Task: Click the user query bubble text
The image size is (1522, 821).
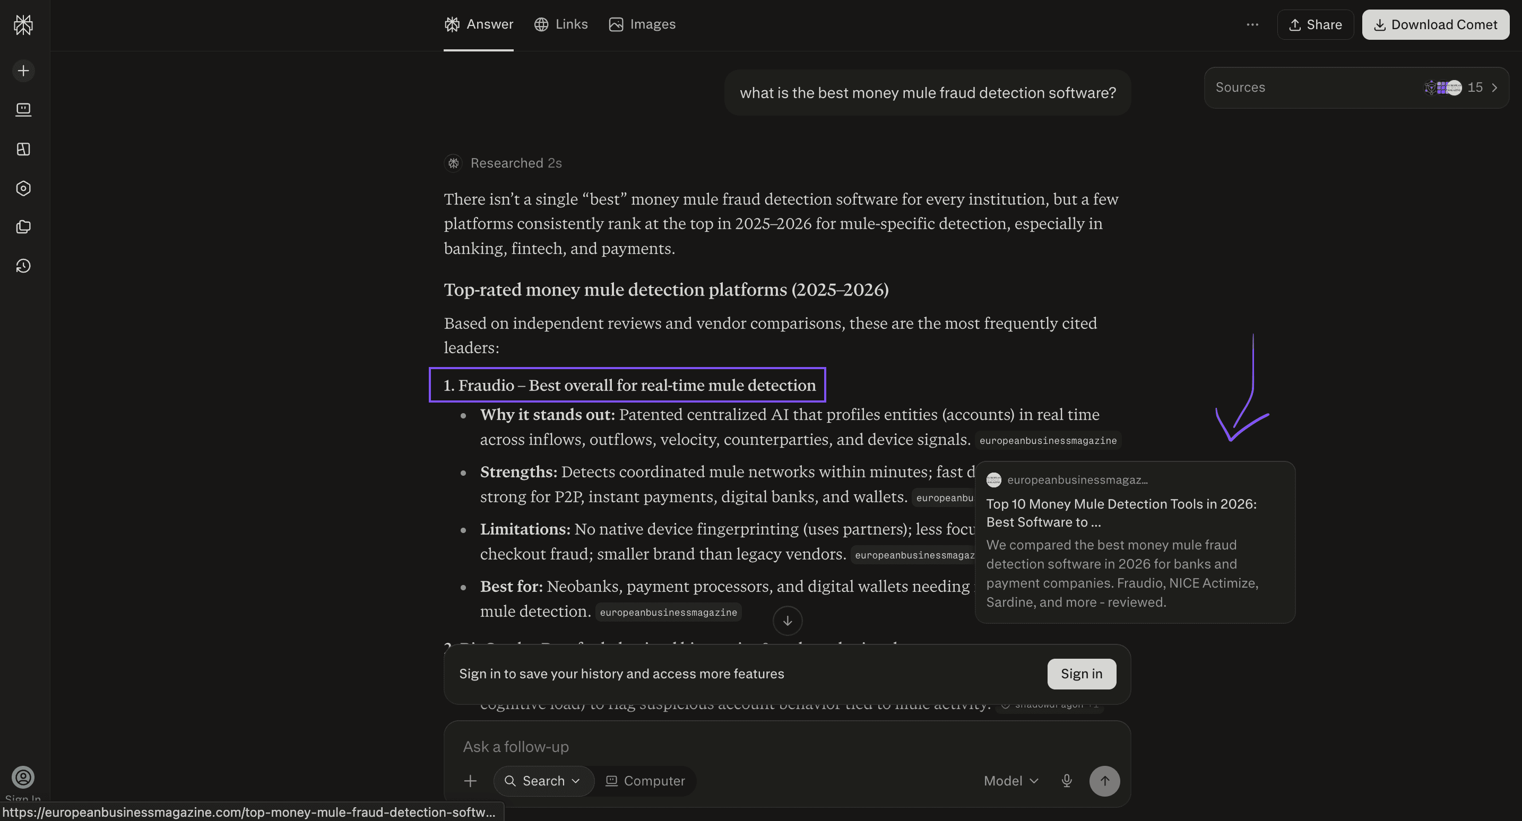Action: (x=928, y=93)
